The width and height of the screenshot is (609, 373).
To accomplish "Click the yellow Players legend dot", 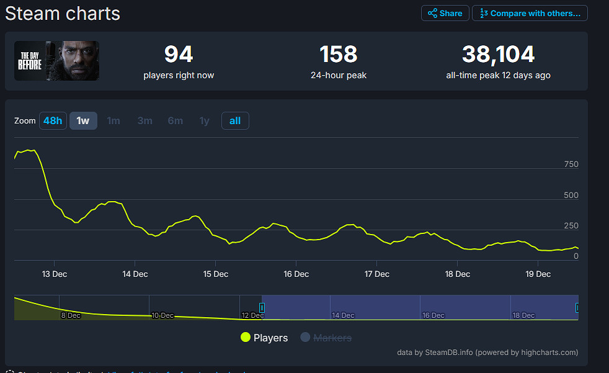I will [x=246, y=338].
